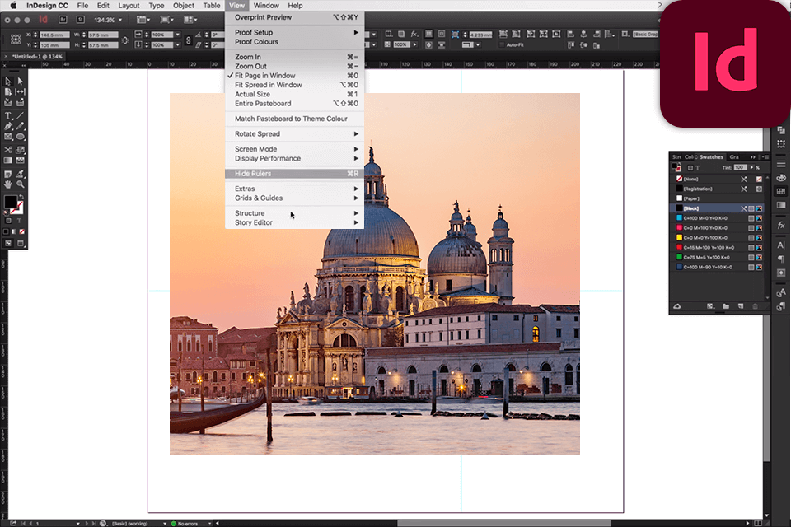Screen dimensions: 791x527
Task: Open the Effects fx panel icon
Action: [780, 225]
